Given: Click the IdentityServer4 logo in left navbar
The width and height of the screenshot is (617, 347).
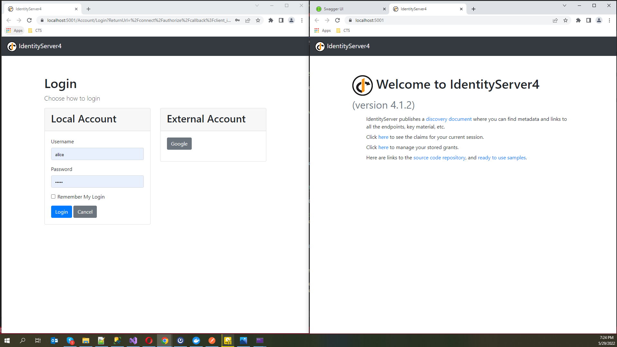Looking at the screenshot, I should (12, 46).
